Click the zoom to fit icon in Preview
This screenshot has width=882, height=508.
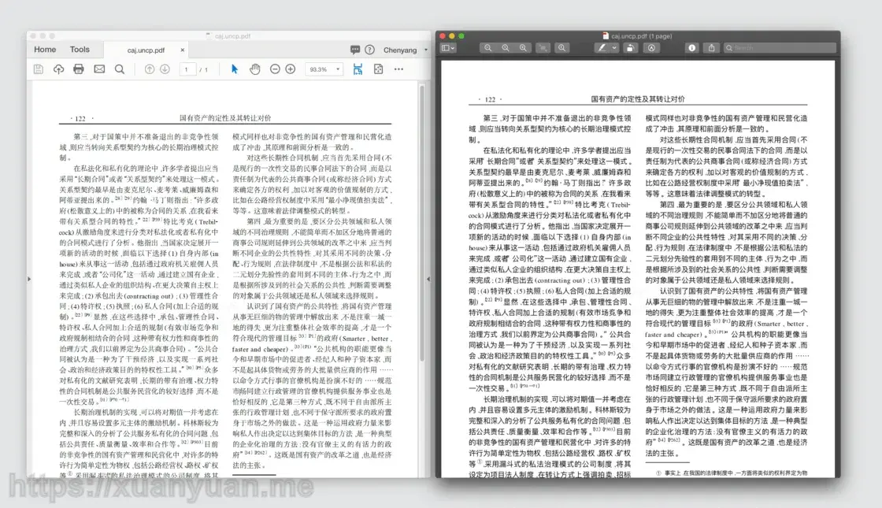point(543,48)
